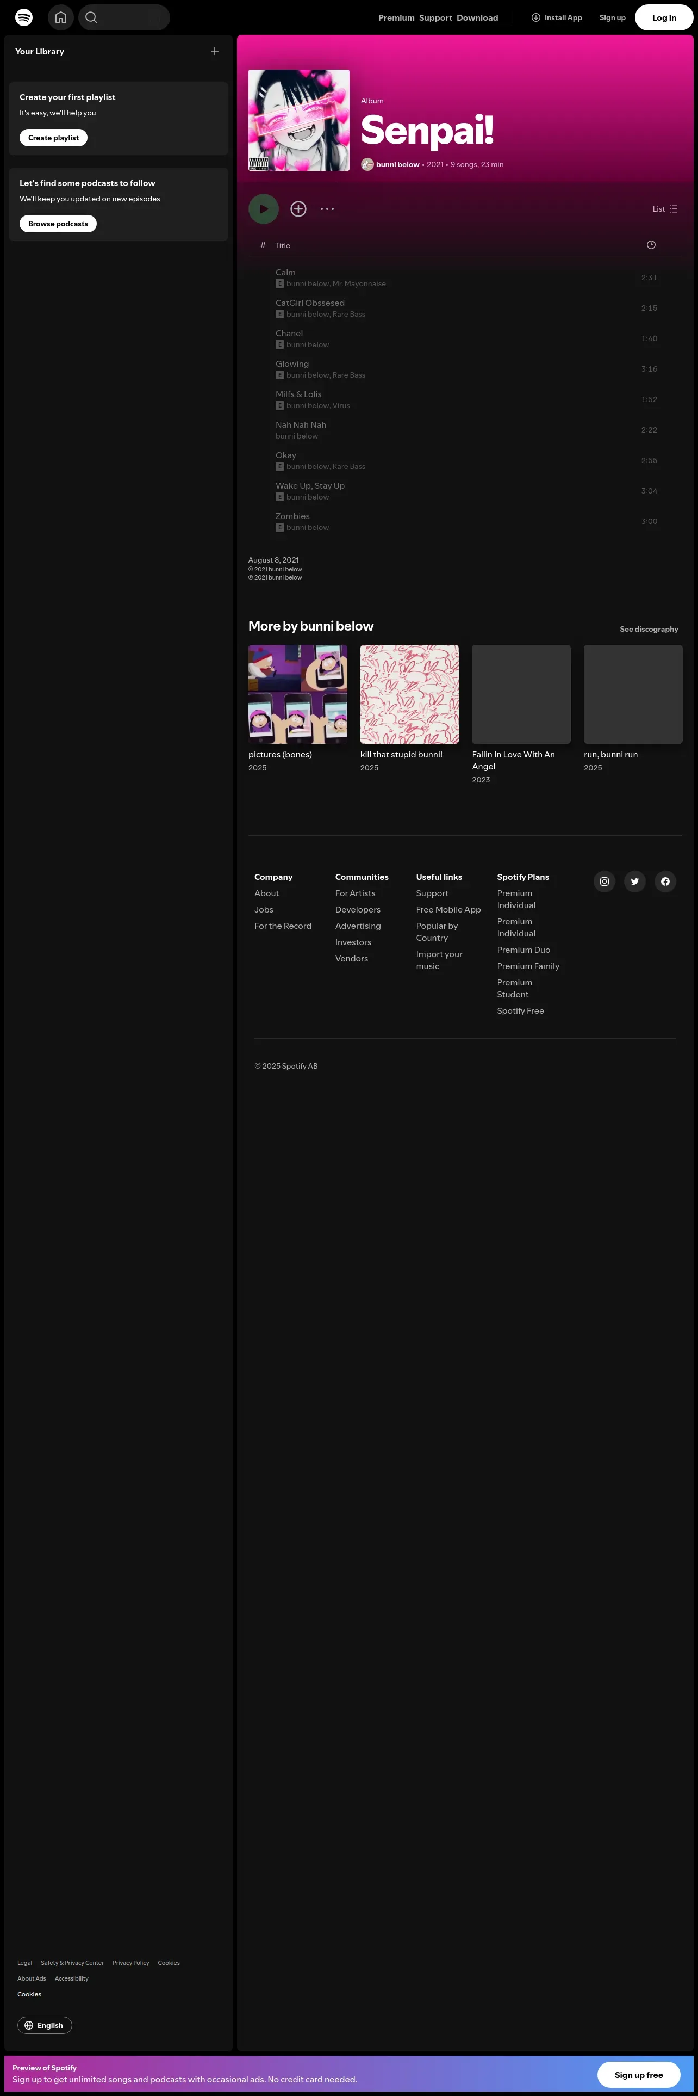Viewport: 698px width, 2096px height.
Task: Open Mr. Mayonnaise artist link
Action: 359,284
